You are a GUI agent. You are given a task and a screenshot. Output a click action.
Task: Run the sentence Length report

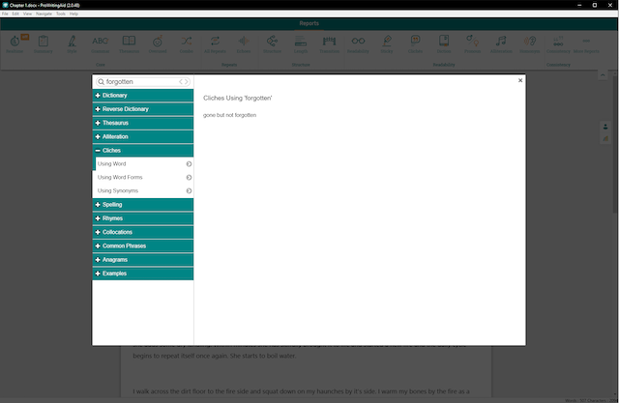[301, 43]
